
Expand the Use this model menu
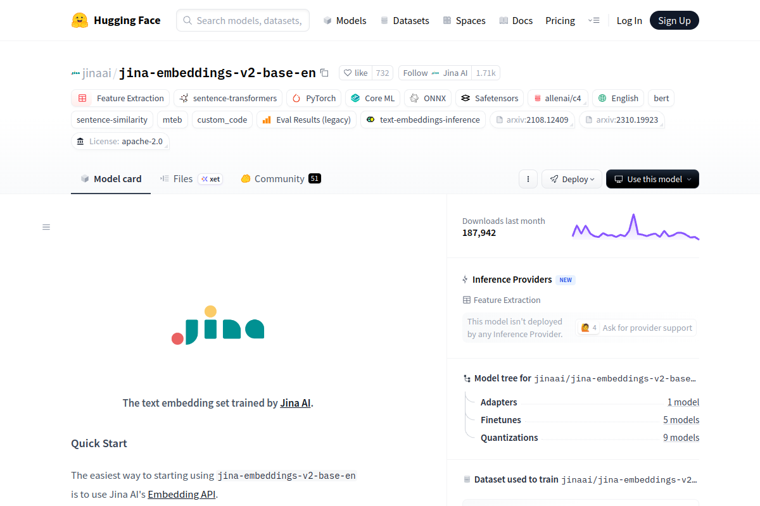click(x=652, y=179)
